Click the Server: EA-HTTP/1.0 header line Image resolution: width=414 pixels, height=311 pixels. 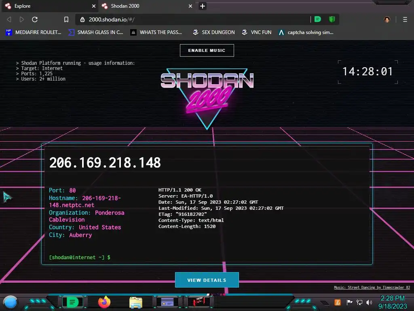click(185, 196)
